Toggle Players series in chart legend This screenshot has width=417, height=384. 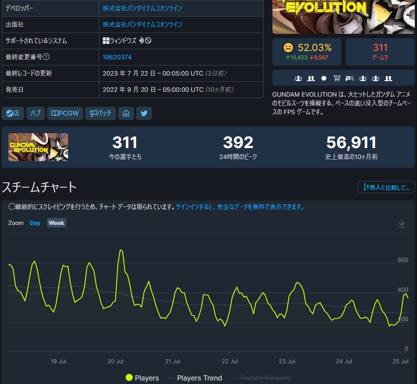(x=142, y=378)
